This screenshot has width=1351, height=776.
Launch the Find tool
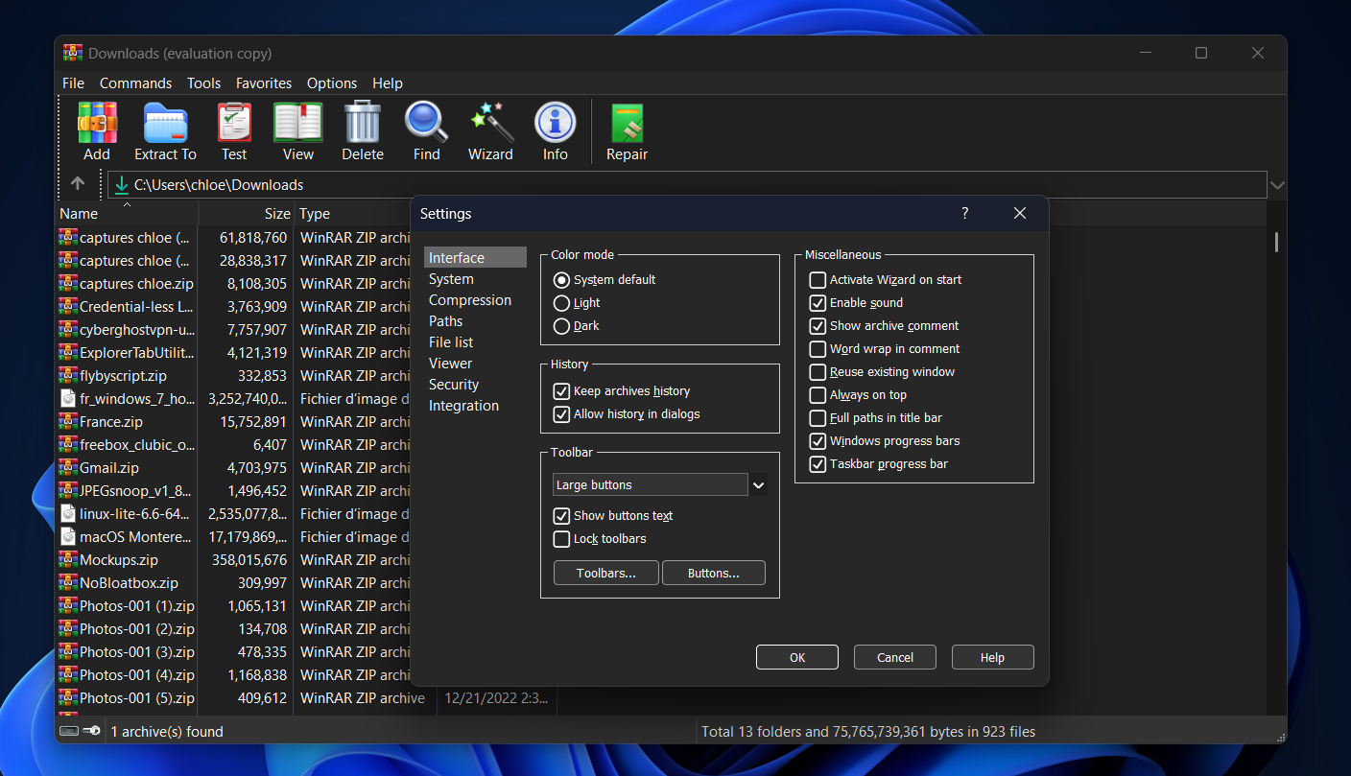(425, 129)
